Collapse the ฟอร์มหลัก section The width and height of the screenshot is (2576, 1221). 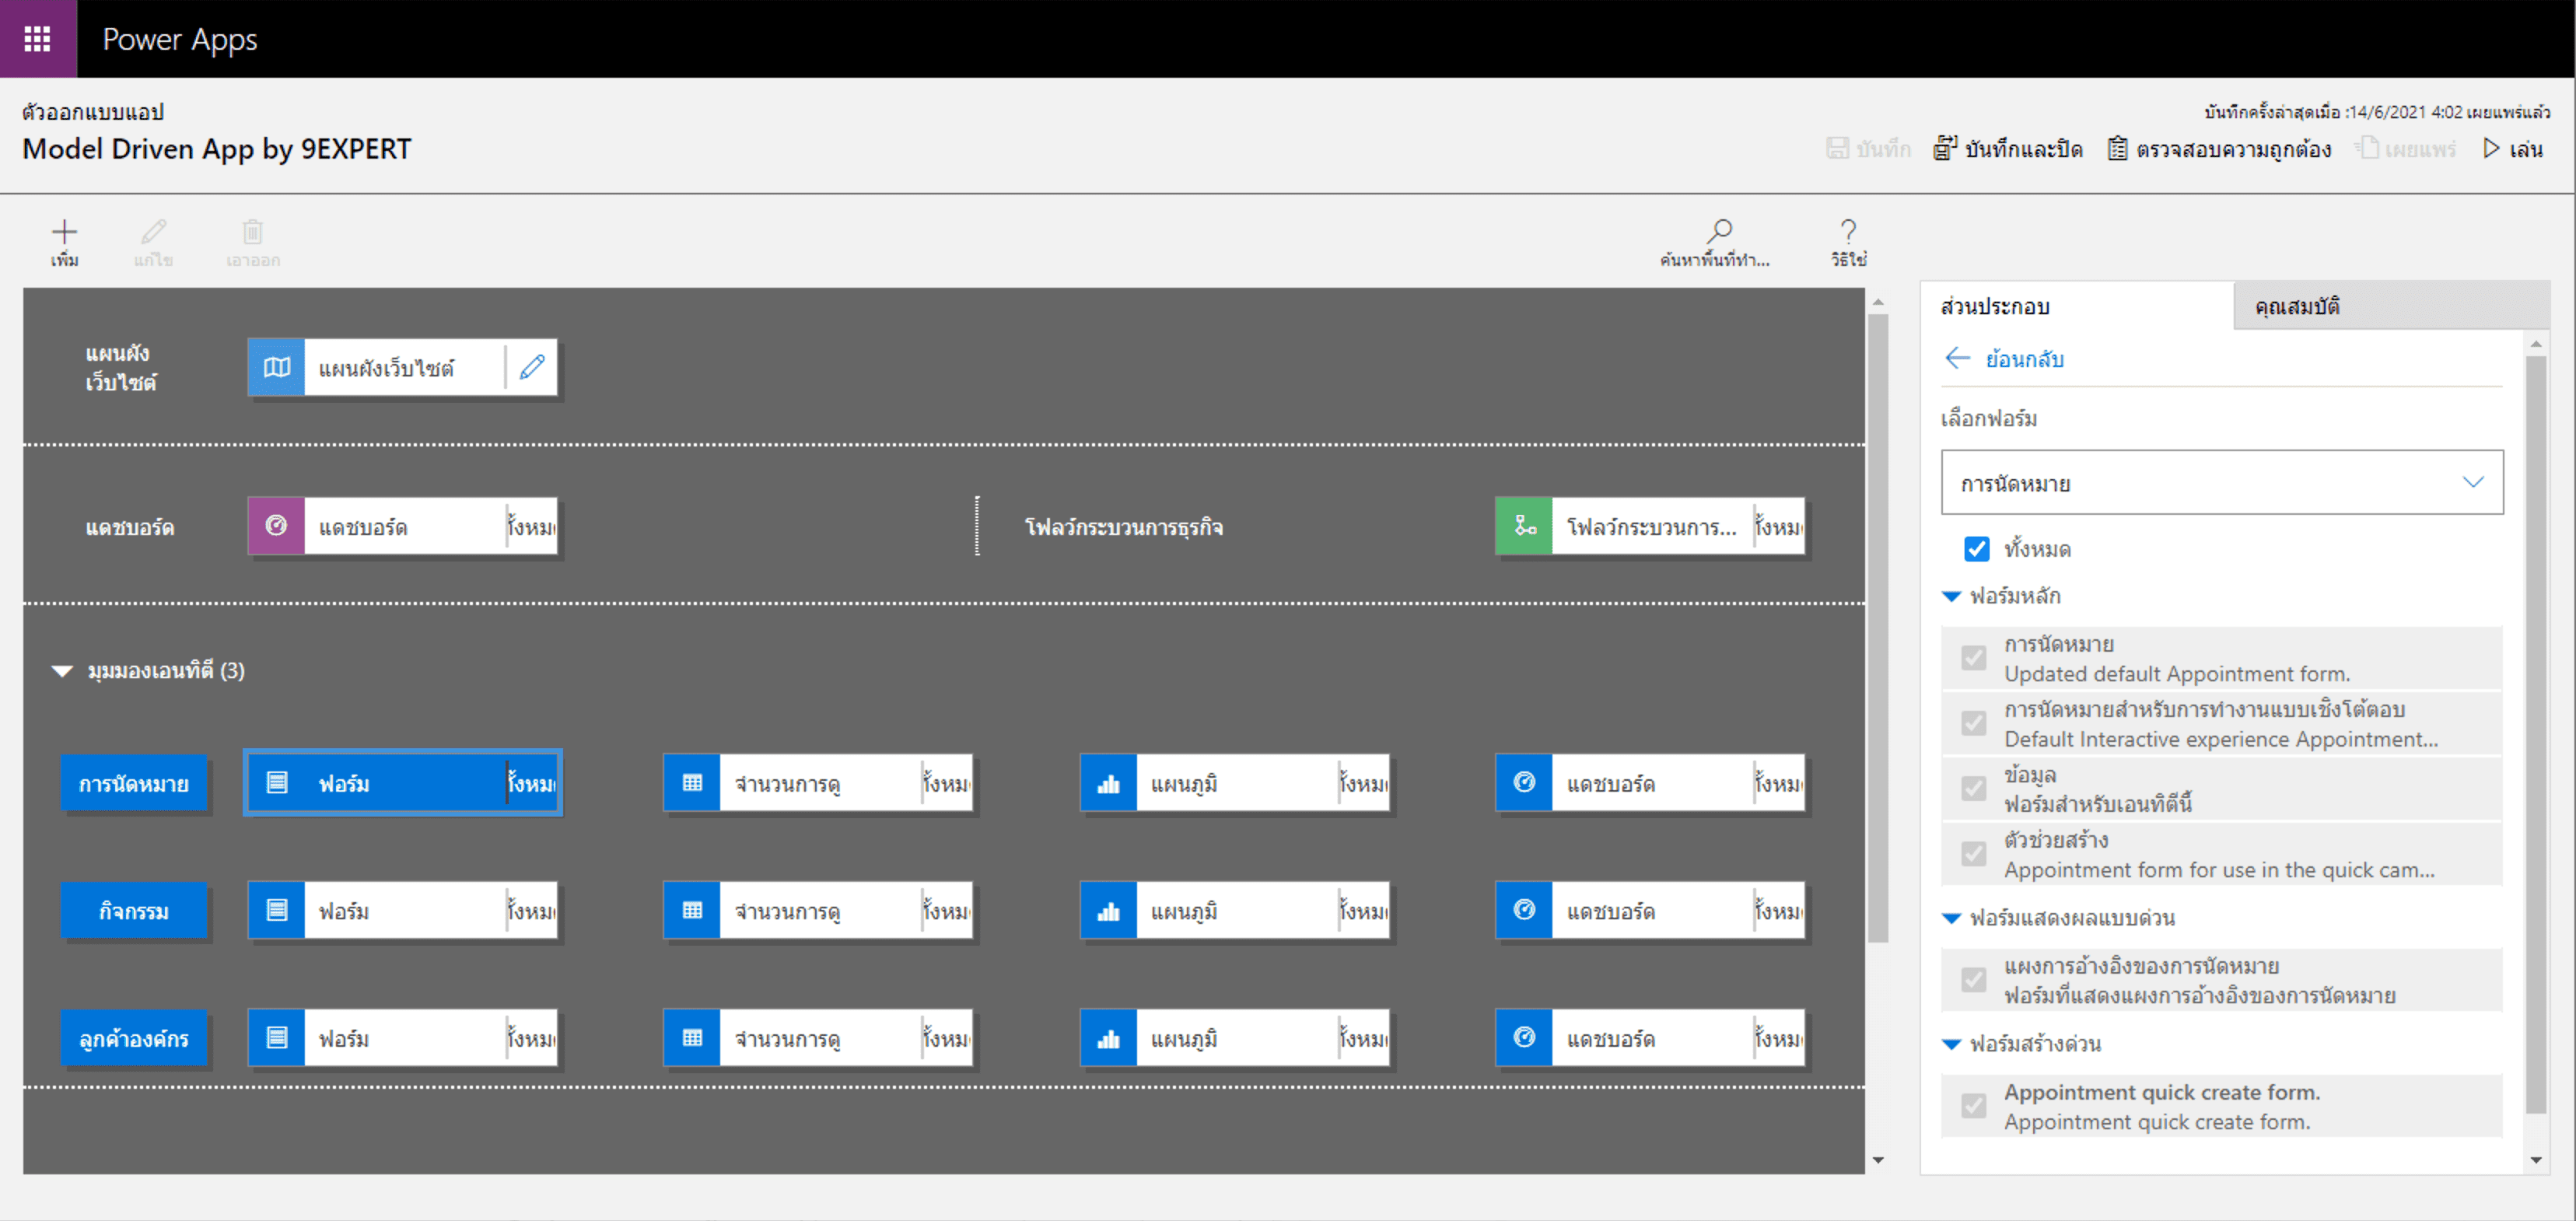click(x=1951, y=596)
